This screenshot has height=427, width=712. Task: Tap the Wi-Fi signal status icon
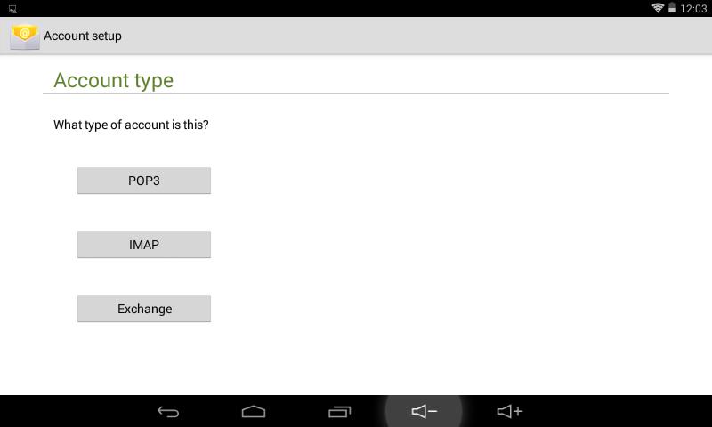(x=658, y=8)
